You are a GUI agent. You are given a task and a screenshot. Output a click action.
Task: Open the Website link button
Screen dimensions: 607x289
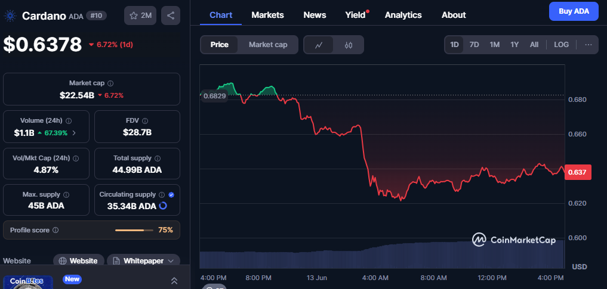tap(79, 261)
